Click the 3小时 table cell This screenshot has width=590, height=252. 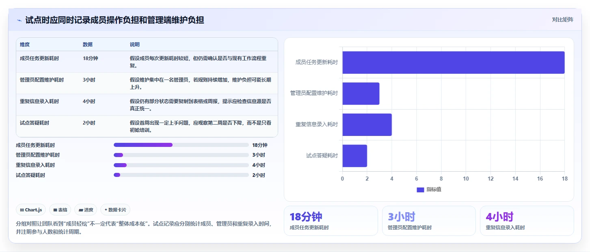89,80
